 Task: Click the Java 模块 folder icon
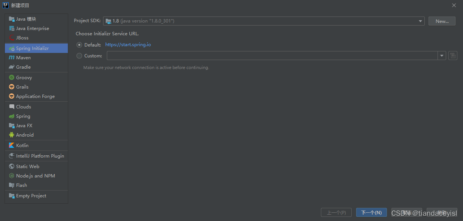pos(12,19)
